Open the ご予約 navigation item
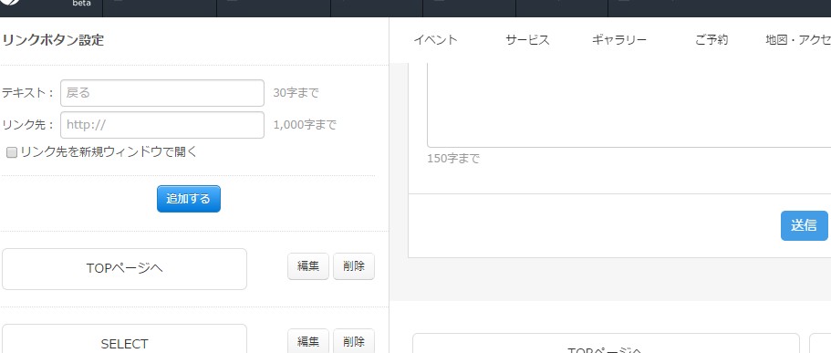 pos(712,40)
